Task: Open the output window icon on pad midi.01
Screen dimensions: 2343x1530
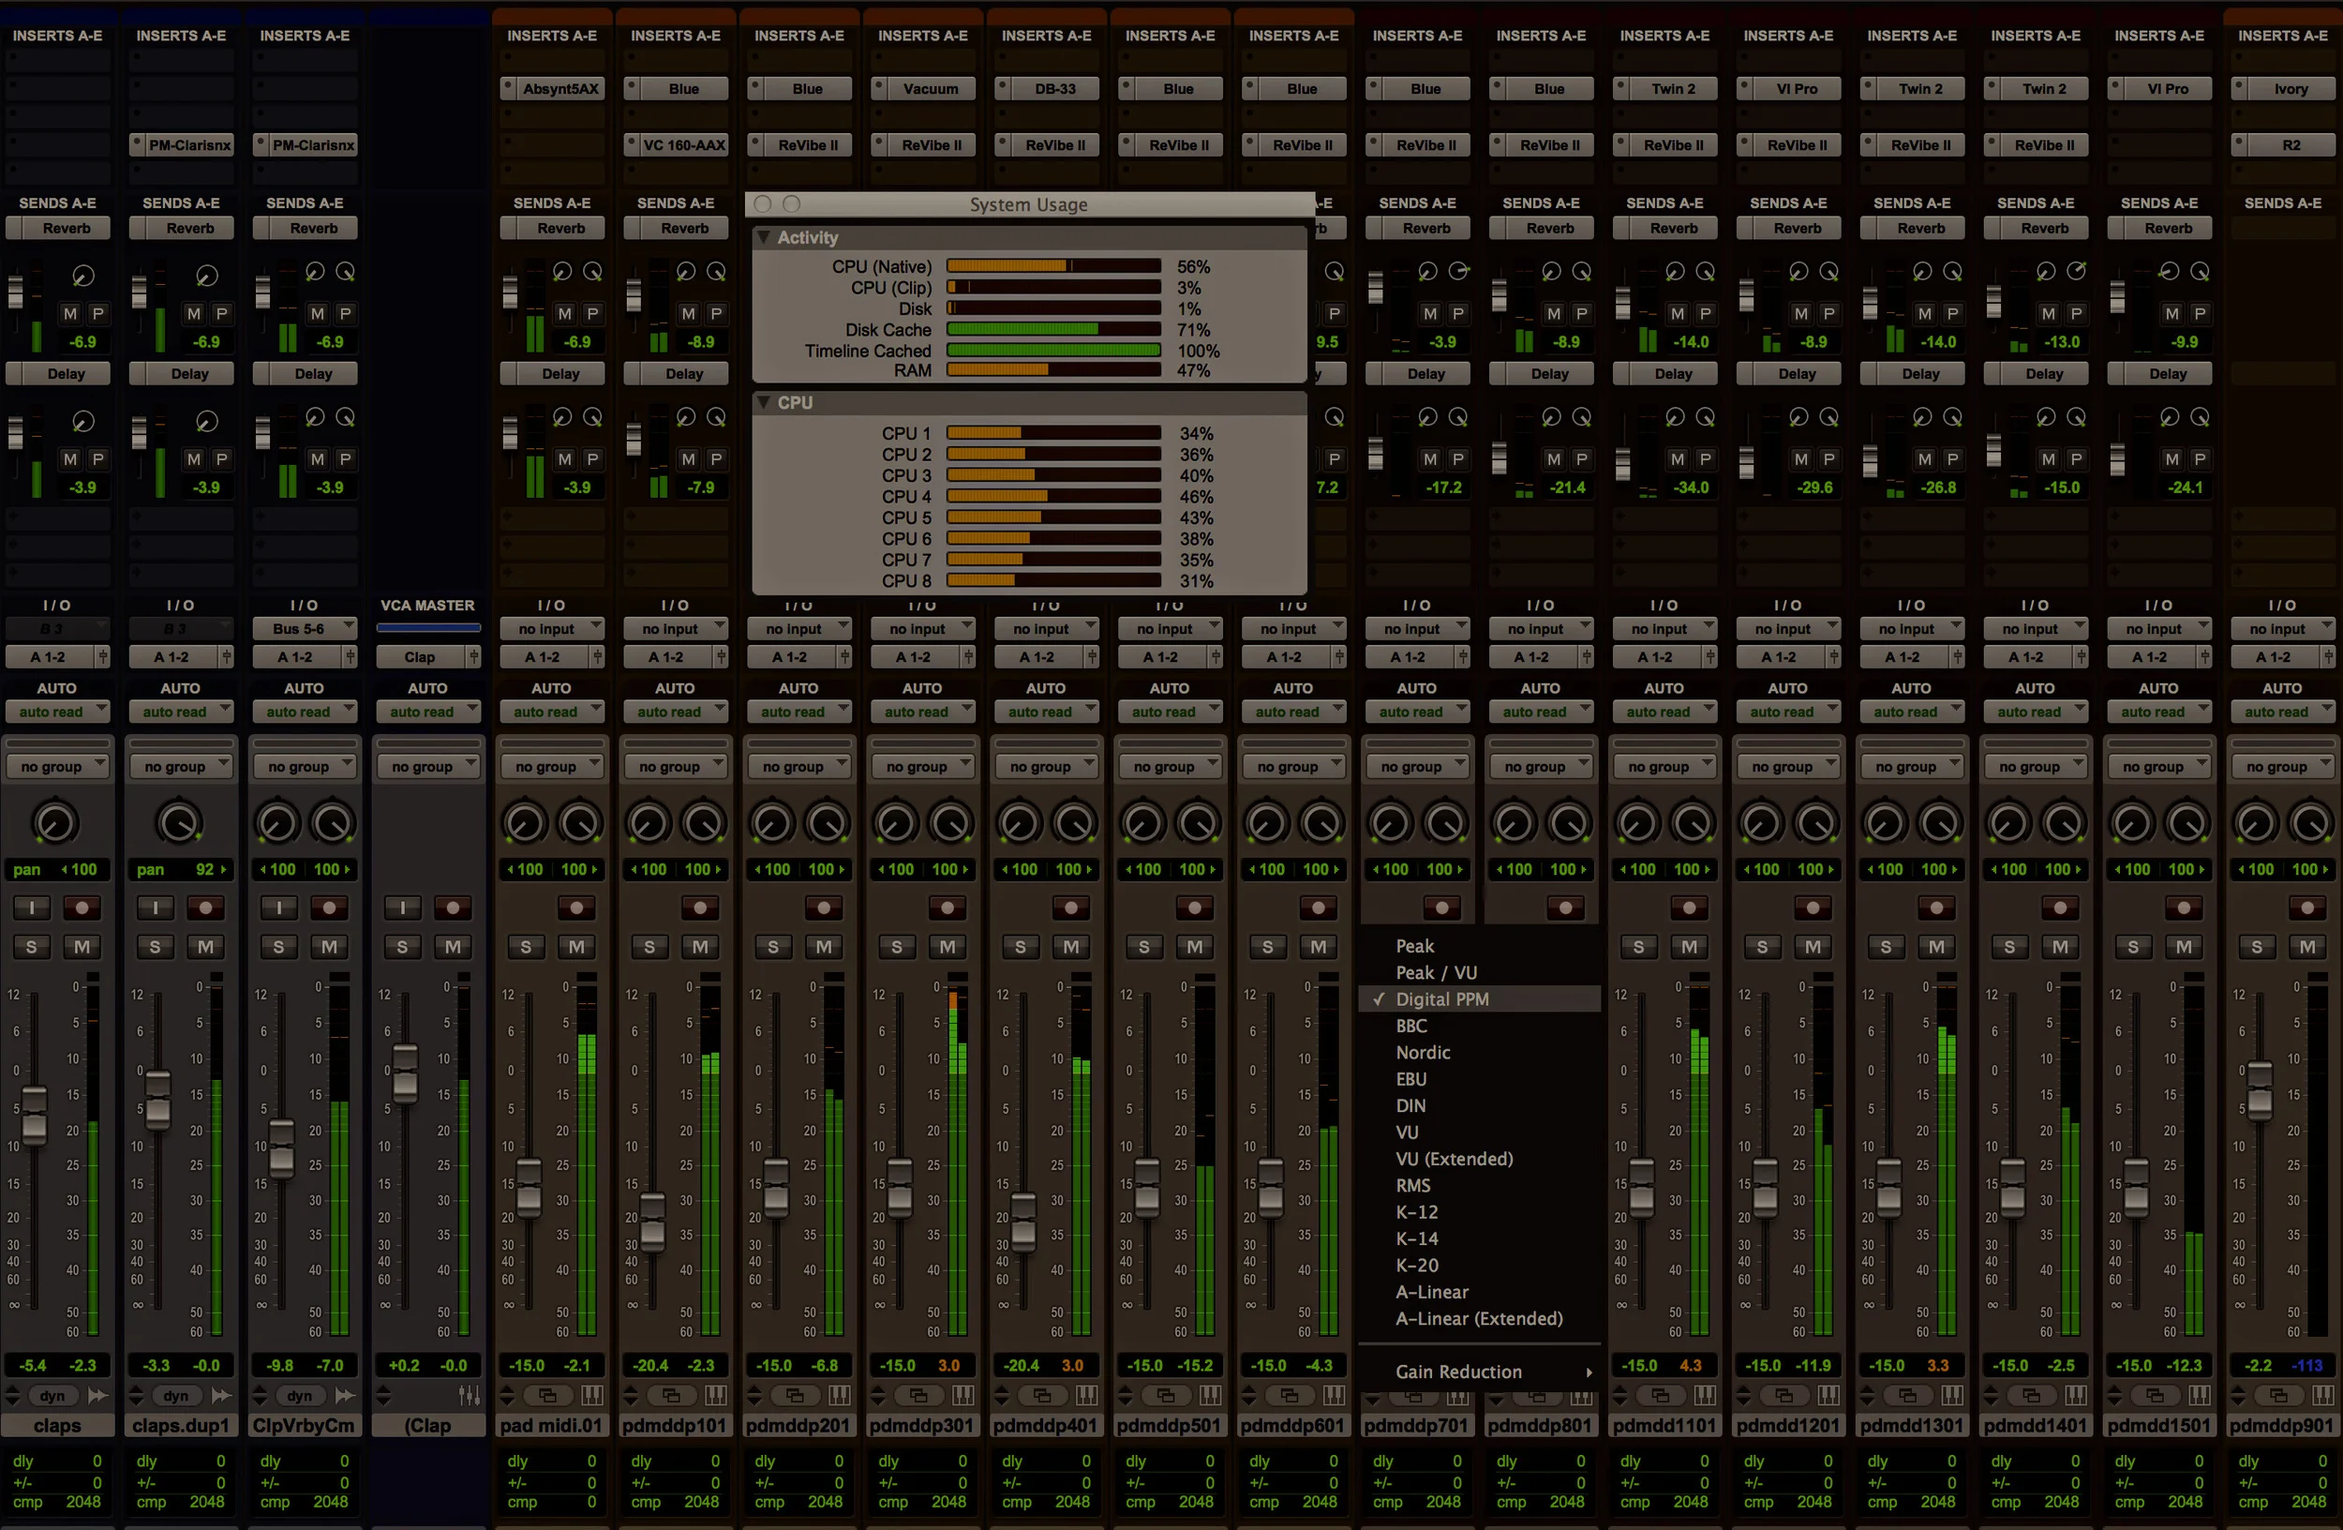Action: tap(548, 1395)
